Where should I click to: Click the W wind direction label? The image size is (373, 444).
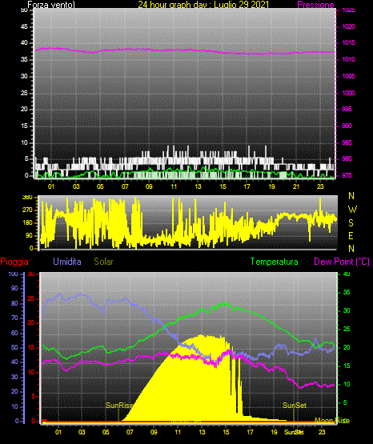352,210
